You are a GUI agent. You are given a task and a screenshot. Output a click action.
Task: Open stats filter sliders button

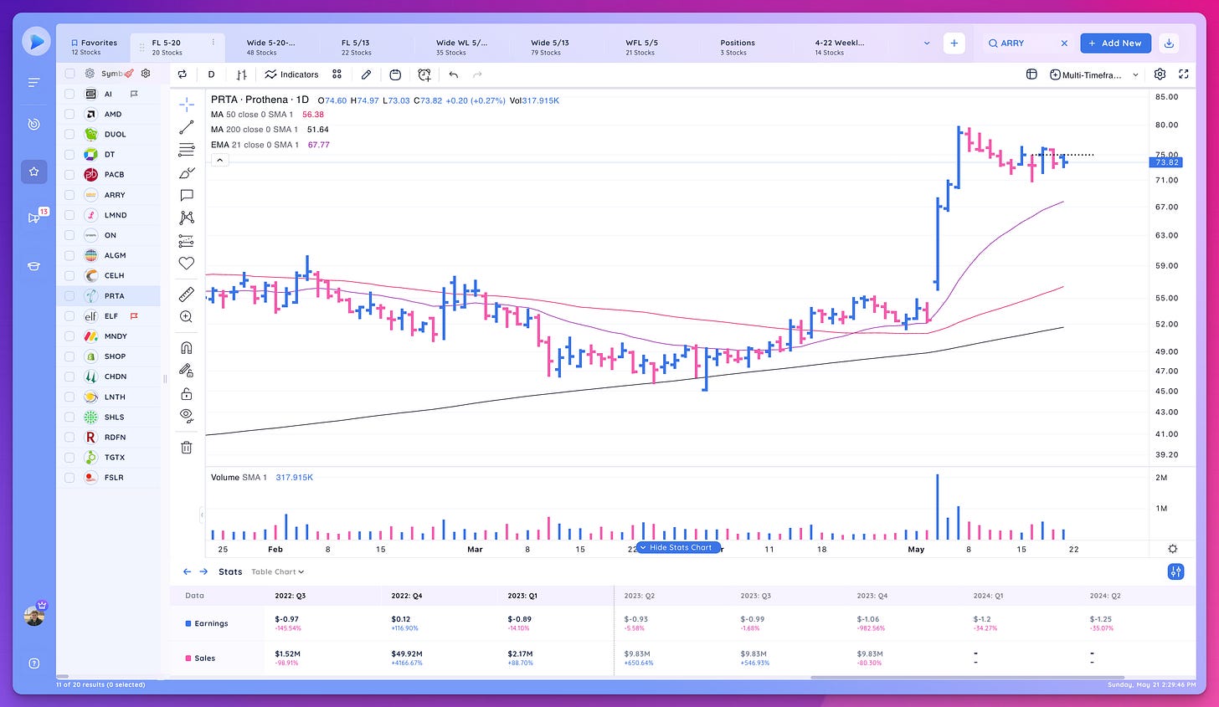pyautogui.click(x=1176, y=571)
